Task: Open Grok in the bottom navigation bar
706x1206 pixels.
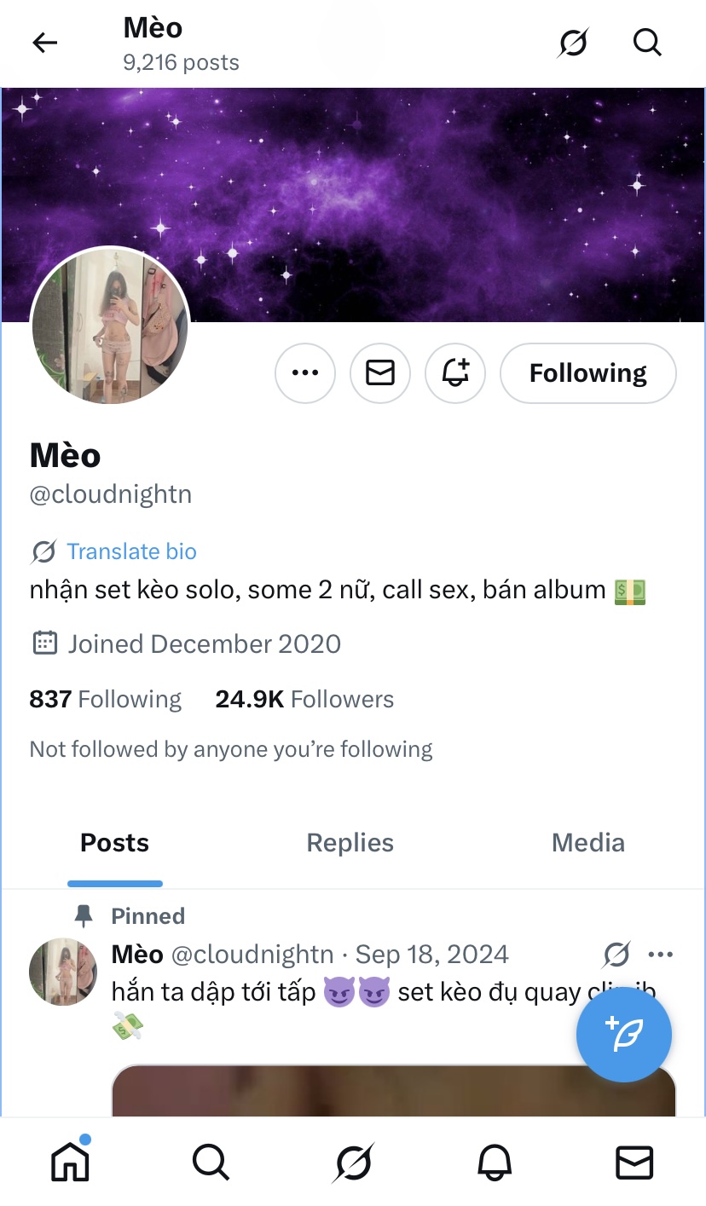Action: [353, 1163]
